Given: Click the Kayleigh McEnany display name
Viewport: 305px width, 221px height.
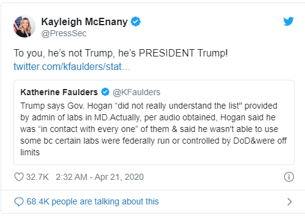Looking at the screenshot, I should [84, 22].
